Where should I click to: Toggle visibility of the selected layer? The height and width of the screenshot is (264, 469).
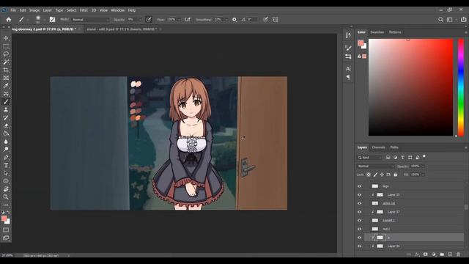360,238
